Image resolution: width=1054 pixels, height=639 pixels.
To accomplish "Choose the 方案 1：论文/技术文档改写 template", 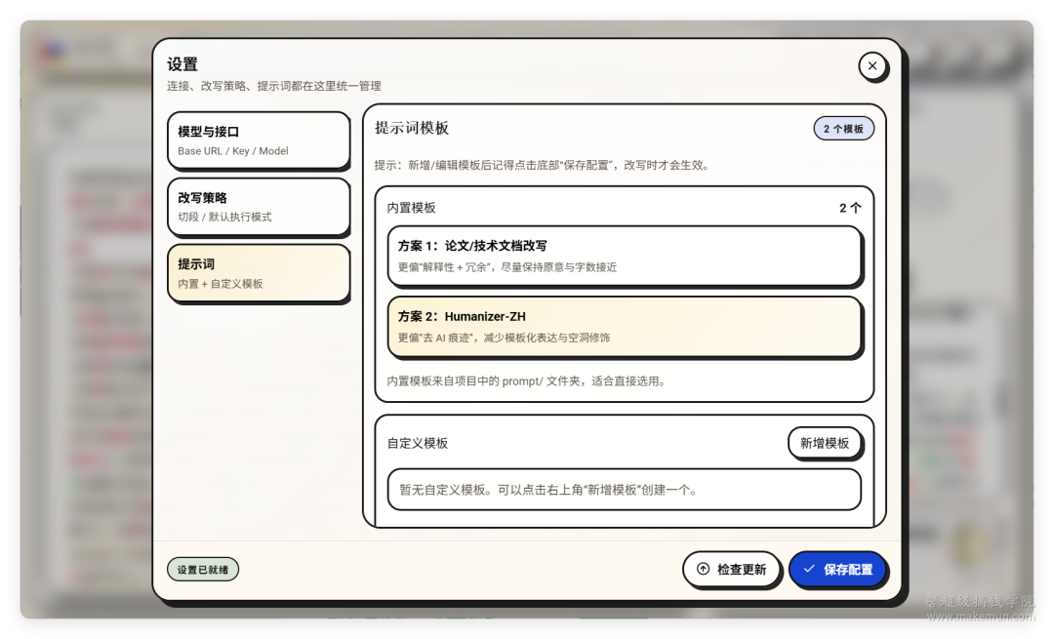I will 624,256.
